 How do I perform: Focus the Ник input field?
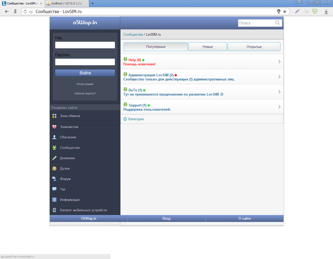pyautogui.click(x=85, y=45)
